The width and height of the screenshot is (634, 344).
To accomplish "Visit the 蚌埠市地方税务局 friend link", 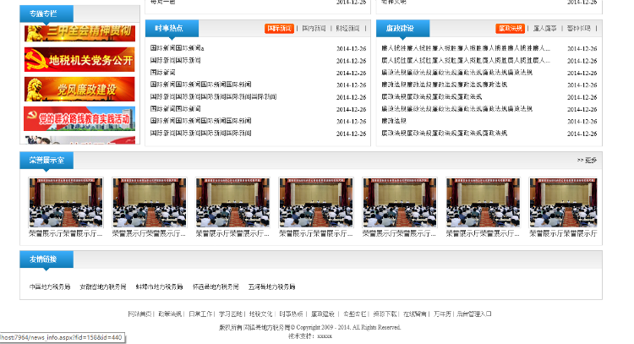I will click(x=159, y=287).
